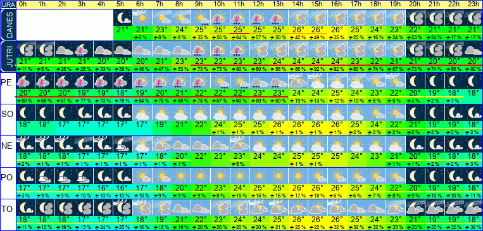Click TO 13h windy cloud icon
The height and width of the screenshot is (231, 483).
[x=279, y=208]
